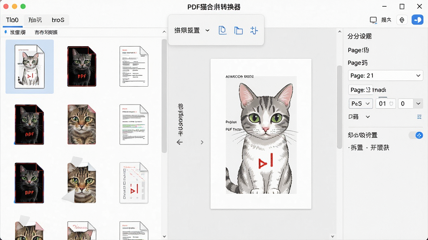
Task: Click the blue lines icon in settings panel
Action: click(419, 117)
